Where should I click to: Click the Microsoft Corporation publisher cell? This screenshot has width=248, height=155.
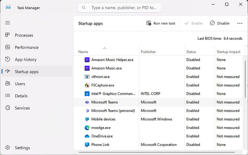click(x=159, y=144)
